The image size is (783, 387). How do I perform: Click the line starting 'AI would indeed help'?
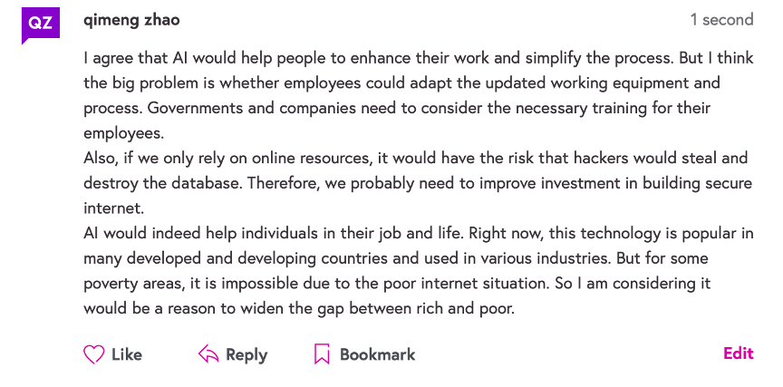click(418, 233)
